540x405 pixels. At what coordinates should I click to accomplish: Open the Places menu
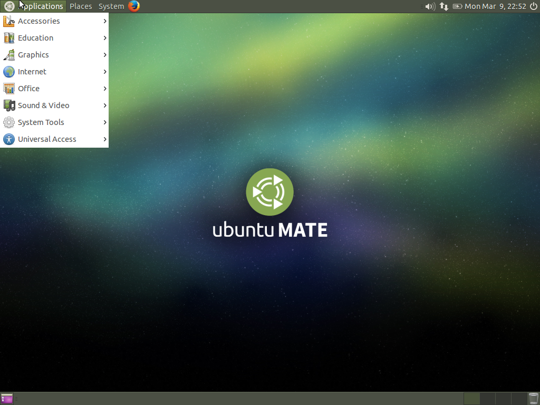(81, 6)
